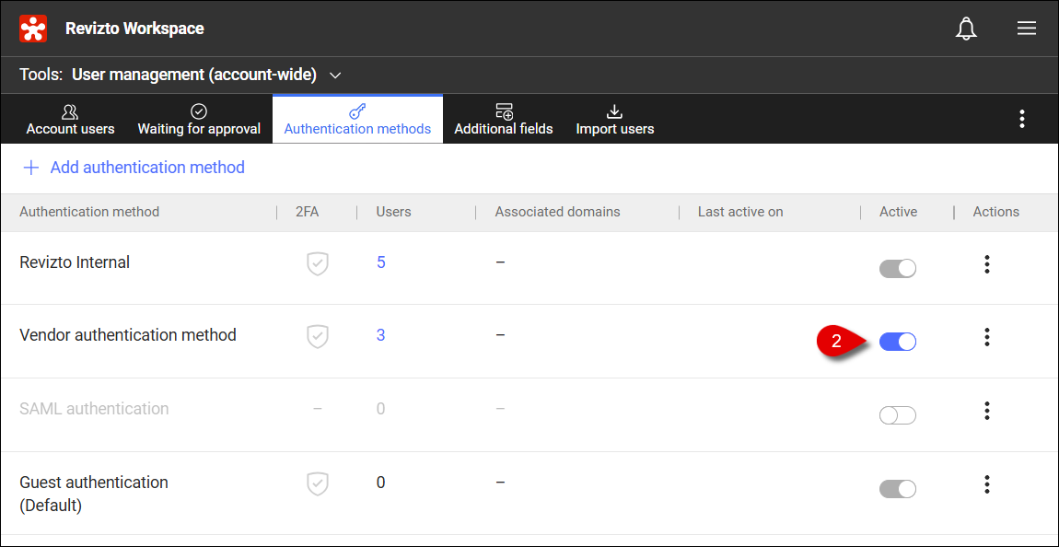Open the notifications bell
This screenshot has height=547, width=1059.
tap(967, 29)
